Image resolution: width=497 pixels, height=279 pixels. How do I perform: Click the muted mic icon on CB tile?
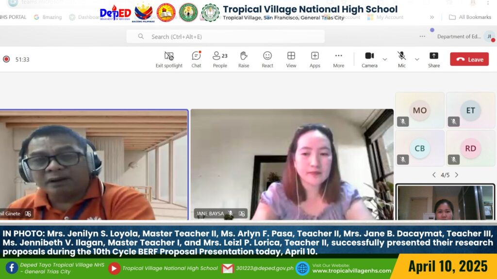[403, 159]
